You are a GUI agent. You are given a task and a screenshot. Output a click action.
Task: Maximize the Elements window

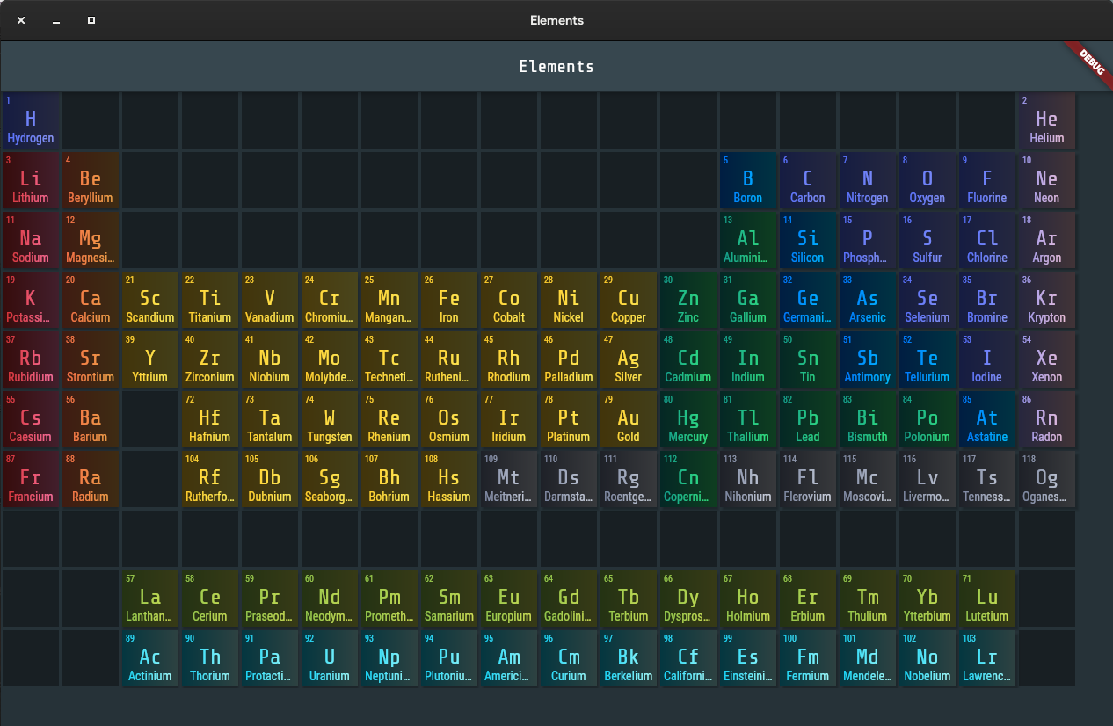91,20
